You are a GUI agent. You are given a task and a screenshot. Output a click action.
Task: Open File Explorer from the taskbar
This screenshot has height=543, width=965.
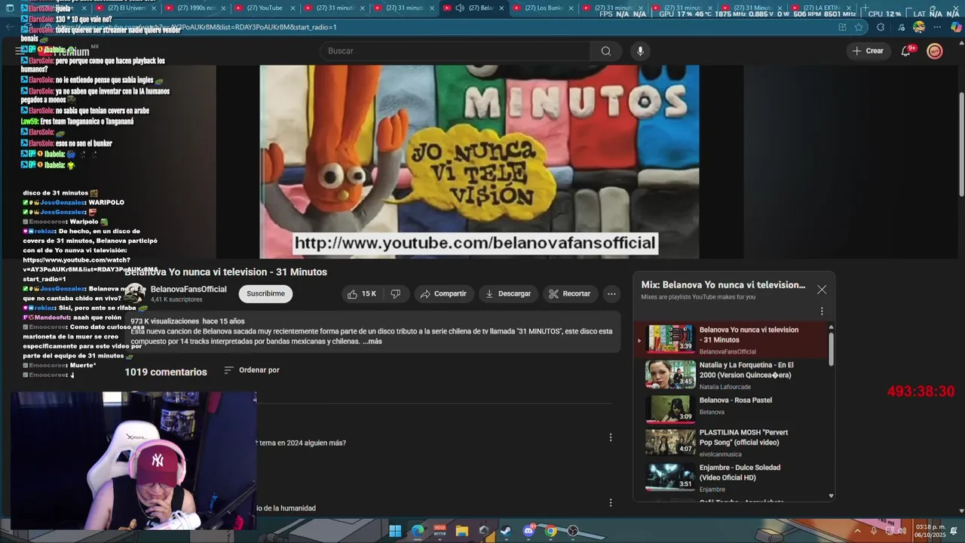462,531
